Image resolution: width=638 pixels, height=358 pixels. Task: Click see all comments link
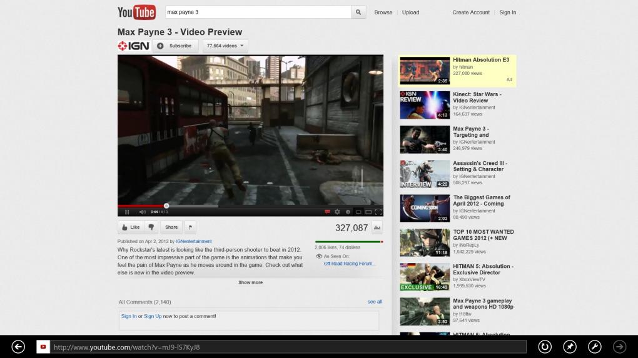coord(375,302)
